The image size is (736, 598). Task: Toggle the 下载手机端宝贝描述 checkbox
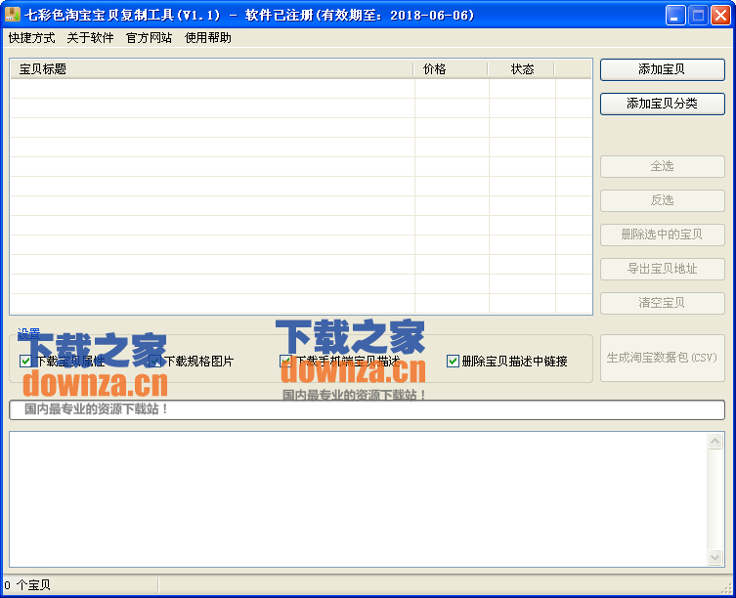tap(285, 361)
